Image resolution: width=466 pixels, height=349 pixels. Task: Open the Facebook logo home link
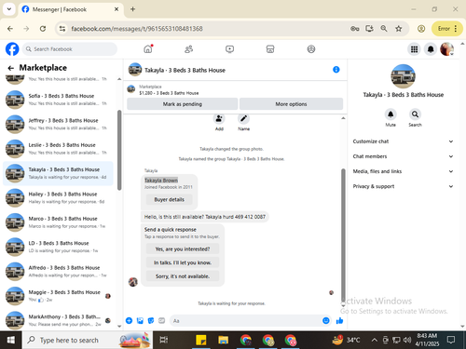12,49
